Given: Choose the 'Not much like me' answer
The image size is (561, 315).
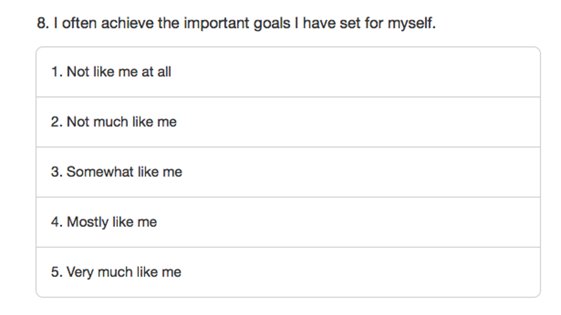Looking at the screenshot, I should tap(288, 122).
